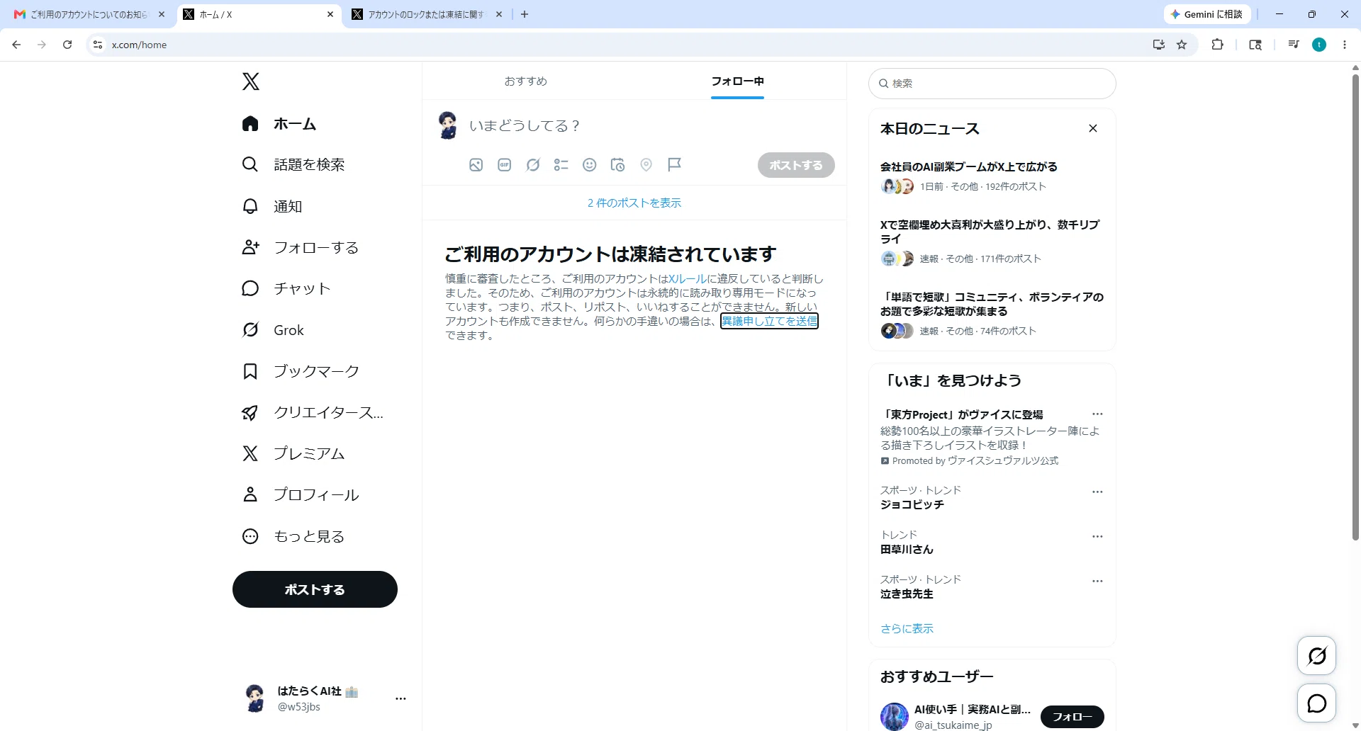Click 異議申し立てを送信 appeal link
Image resolution: width=1361 pixels, height=731 pixels.
769,321
